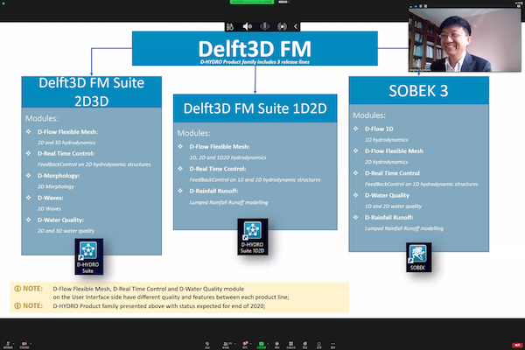This screenshot has height=350, width=525.
Task: Click the D-HYDRO Suite desktop shortcut icon
Action: point(88,256)
